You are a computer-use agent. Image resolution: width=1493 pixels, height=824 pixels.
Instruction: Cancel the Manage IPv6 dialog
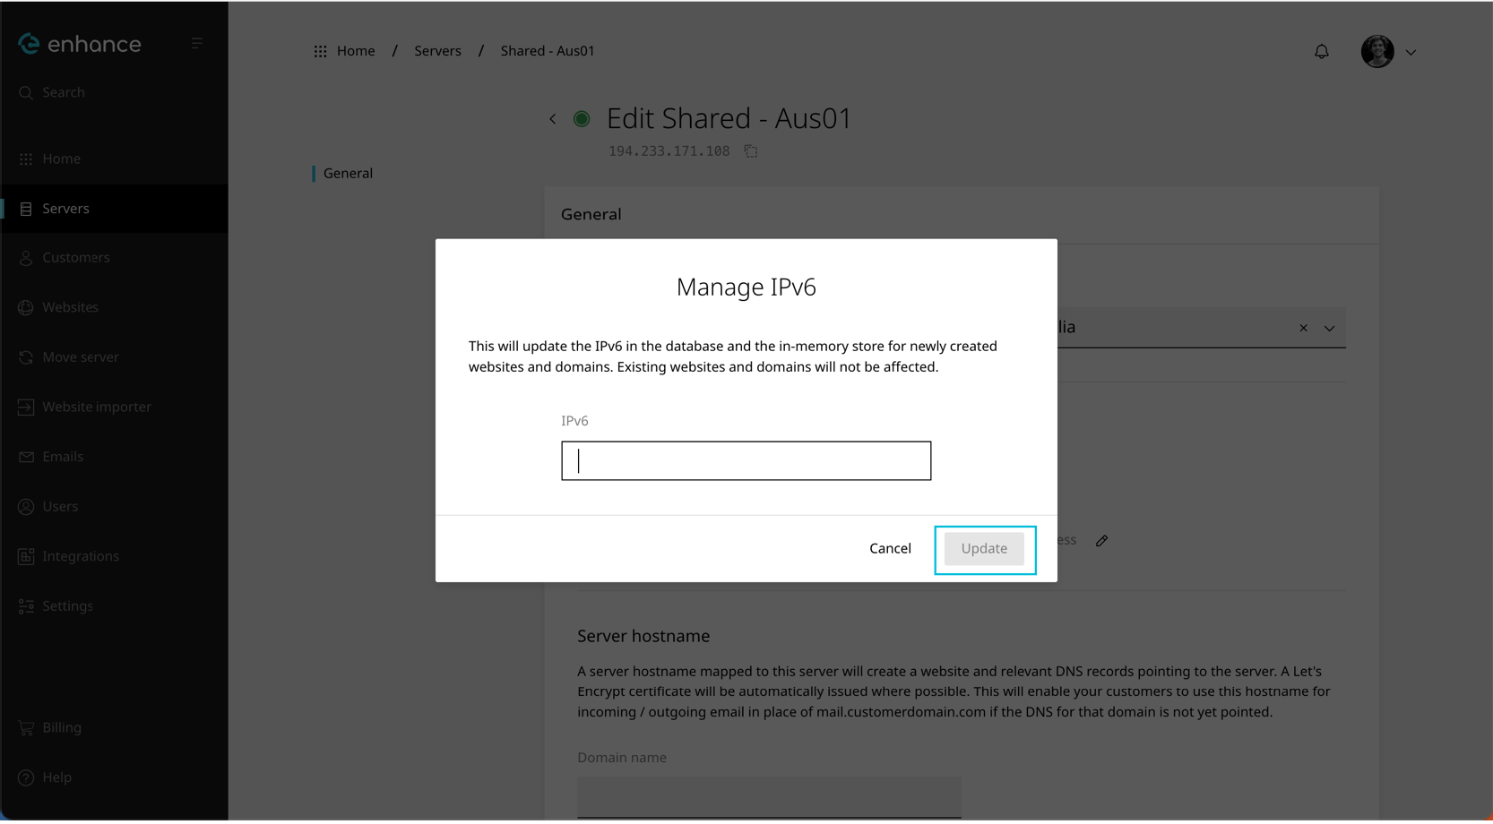[x=889, y=548]
